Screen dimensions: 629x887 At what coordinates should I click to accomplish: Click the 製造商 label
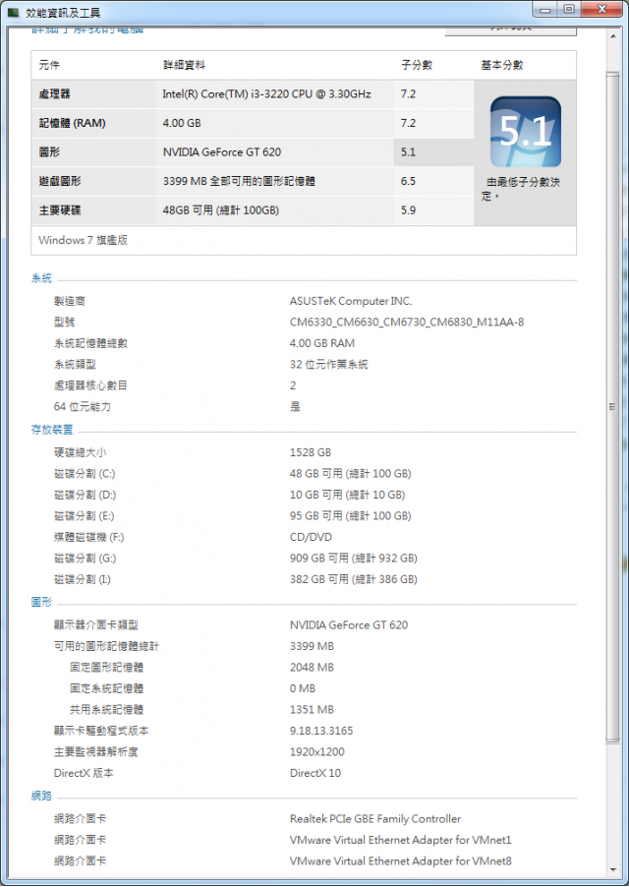[x=70, y=301]
